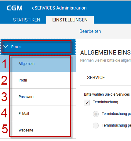The width and height of the screenshot is (131, 141).
Task: Click the ALLGEMEINE EINSTELLUNGEN heading
Action: point(106,53)
